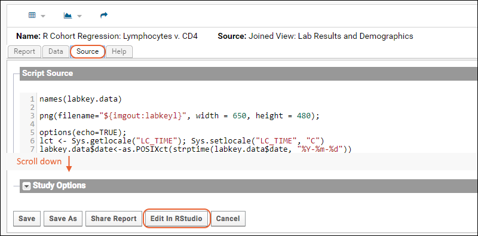Click report name R Cohort Regression

[x=121, y=36]
